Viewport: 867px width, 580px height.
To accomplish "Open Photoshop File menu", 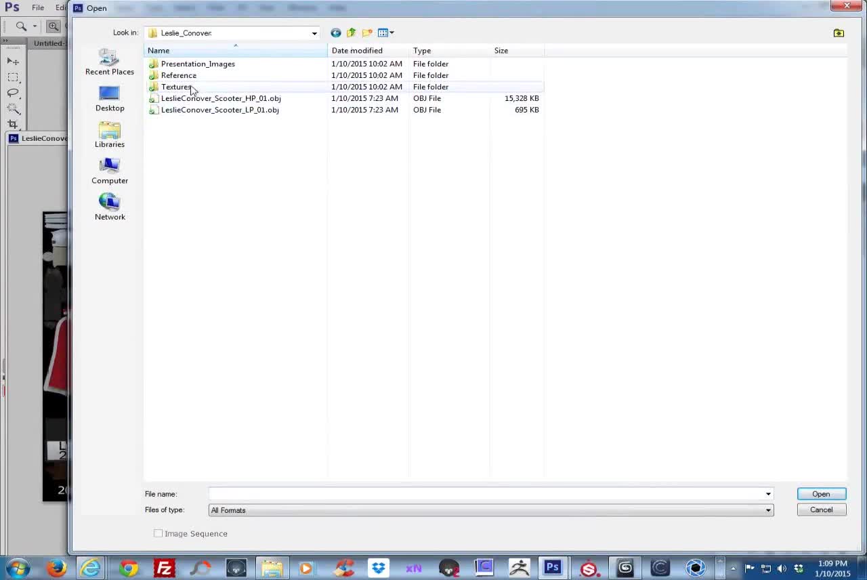I will (38, 7).
